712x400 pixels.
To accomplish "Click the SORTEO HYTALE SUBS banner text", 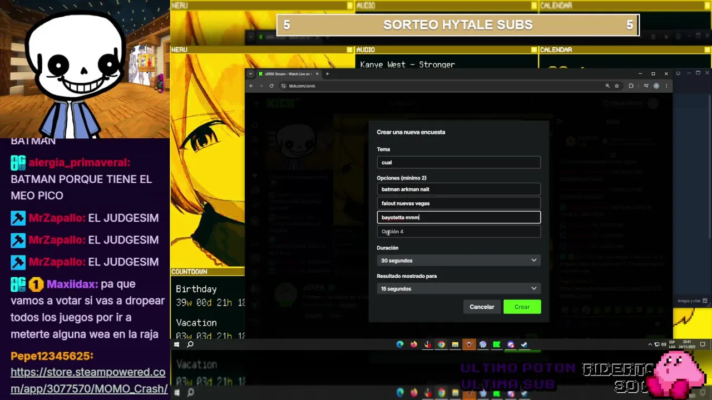I will pyautogui.click(x=458, y=25).
